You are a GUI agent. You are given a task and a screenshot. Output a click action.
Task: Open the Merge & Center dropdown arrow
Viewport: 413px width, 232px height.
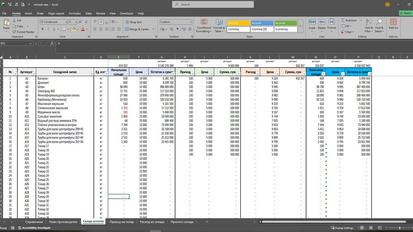pyautogui.click(x=153, y=29)
